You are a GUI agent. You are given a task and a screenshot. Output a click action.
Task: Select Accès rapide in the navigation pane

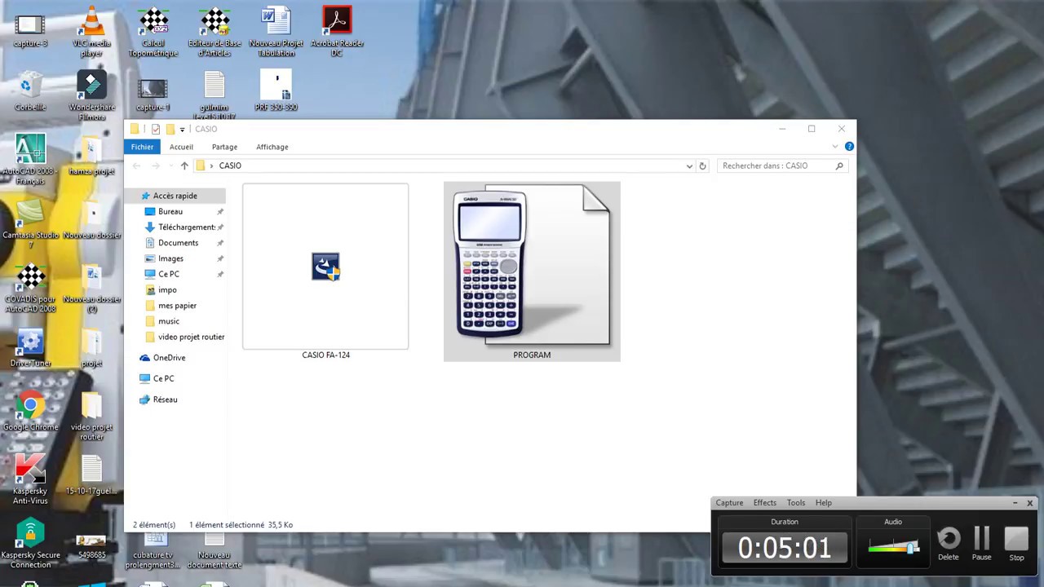coord(175,196)
